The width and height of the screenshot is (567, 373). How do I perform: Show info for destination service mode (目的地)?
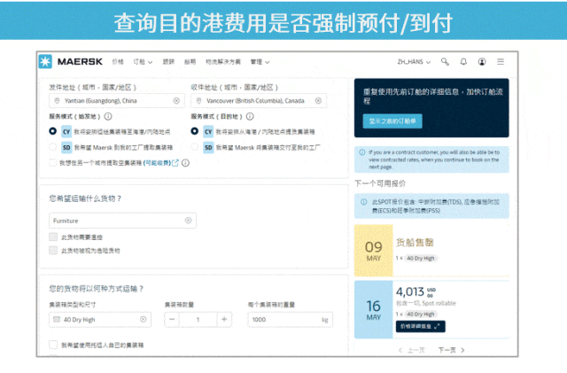point(250,116)
